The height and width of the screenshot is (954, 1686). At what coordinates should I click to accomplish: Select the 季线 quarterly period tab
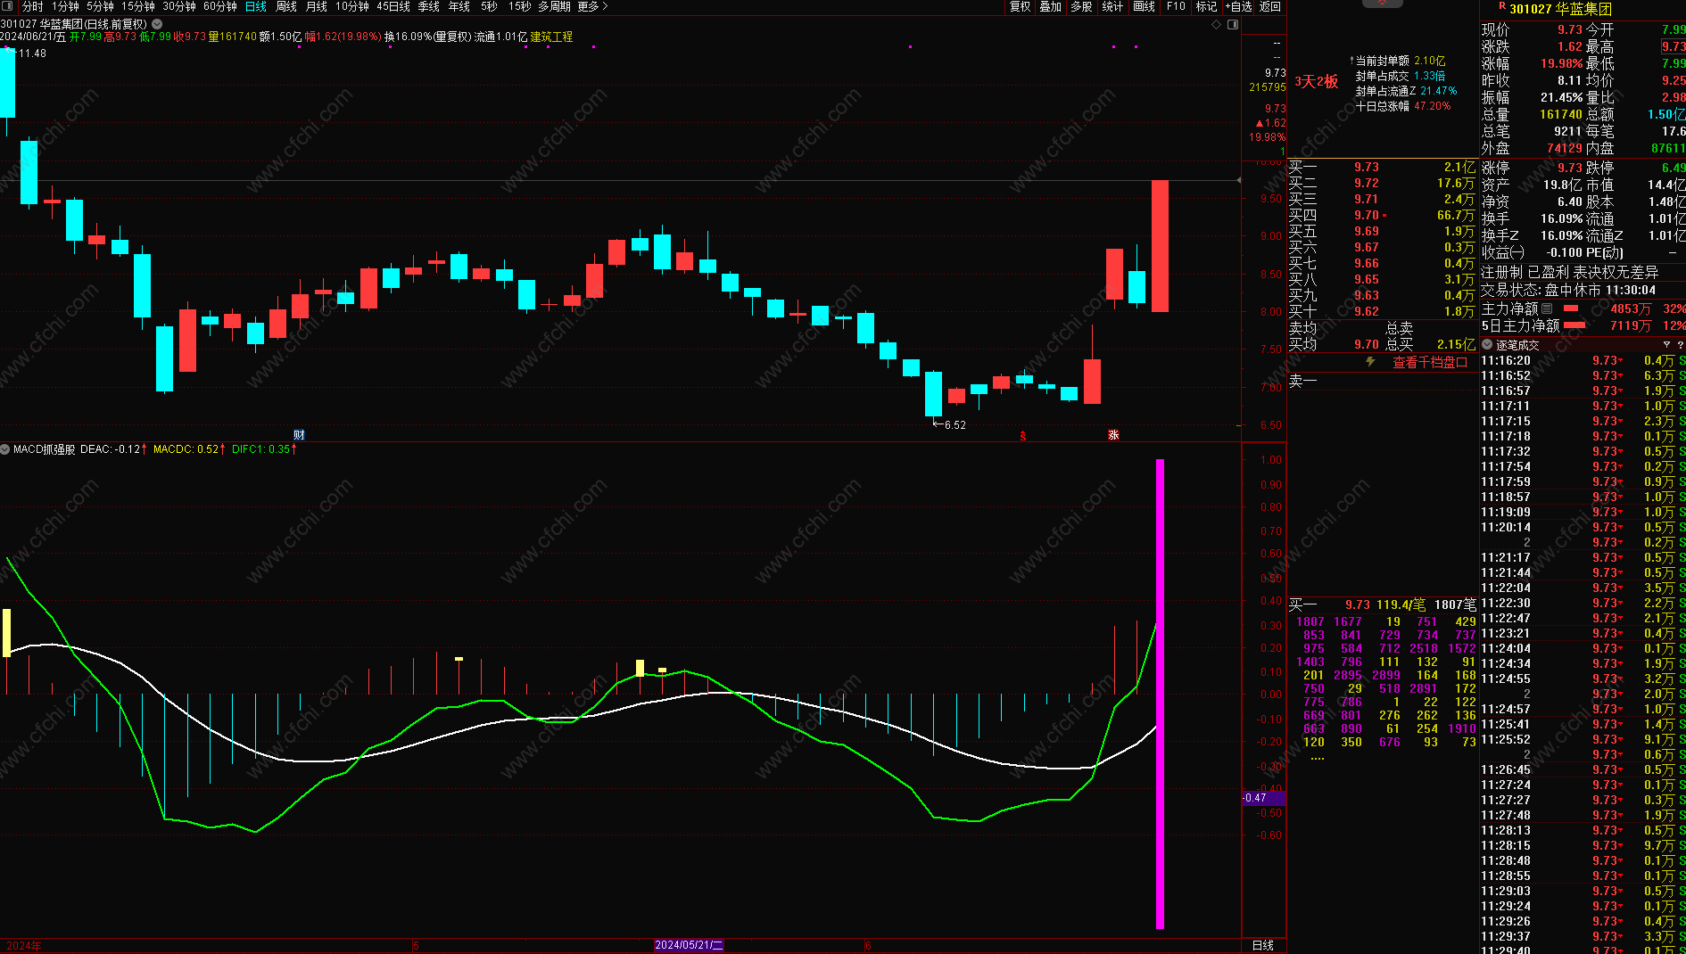coord(429,6)
